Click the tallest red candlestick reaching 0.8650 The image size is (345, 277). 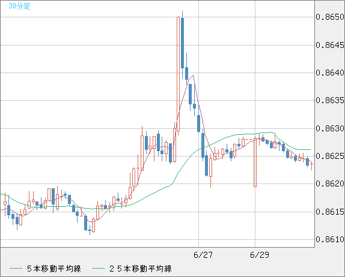(179, 74)
